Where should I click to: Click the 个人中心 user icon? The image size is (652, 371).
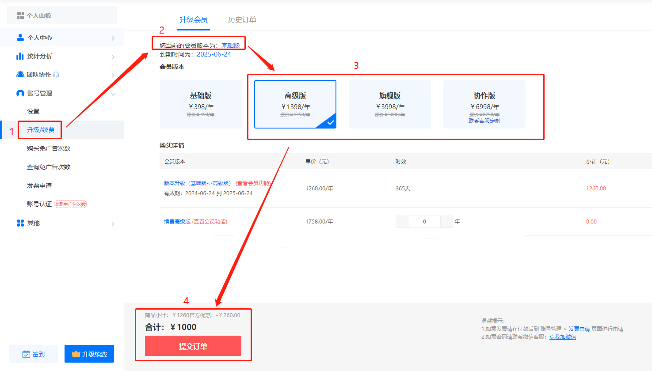point(20,38)
